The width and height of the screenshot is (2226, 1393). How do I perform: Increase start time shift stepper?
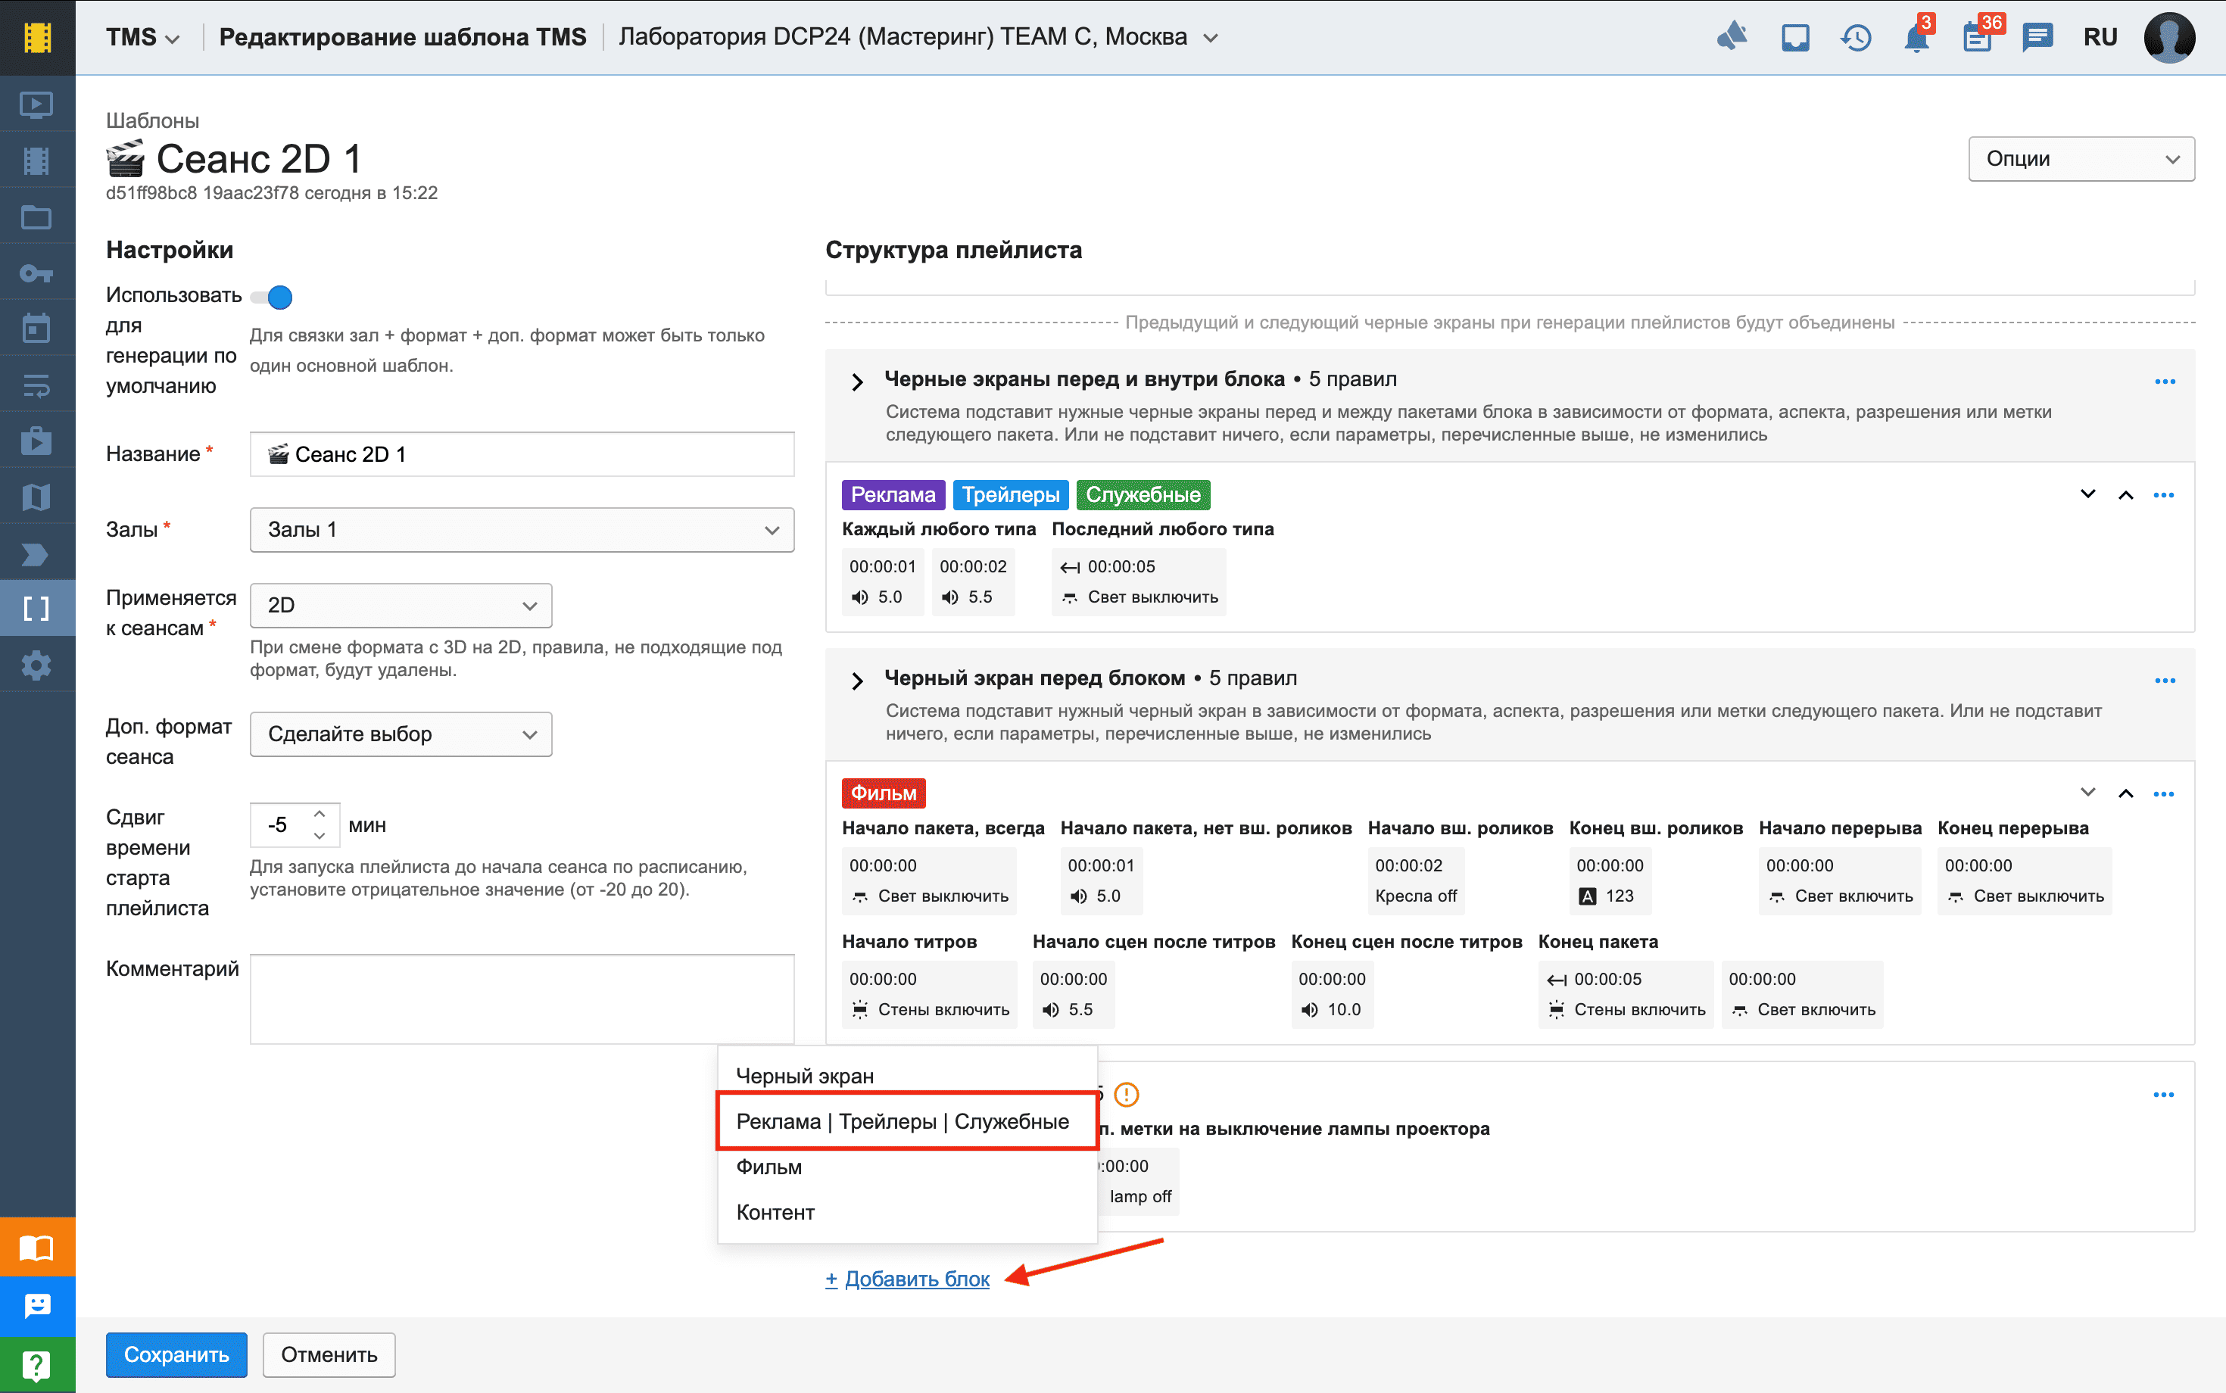click(320, 815)
